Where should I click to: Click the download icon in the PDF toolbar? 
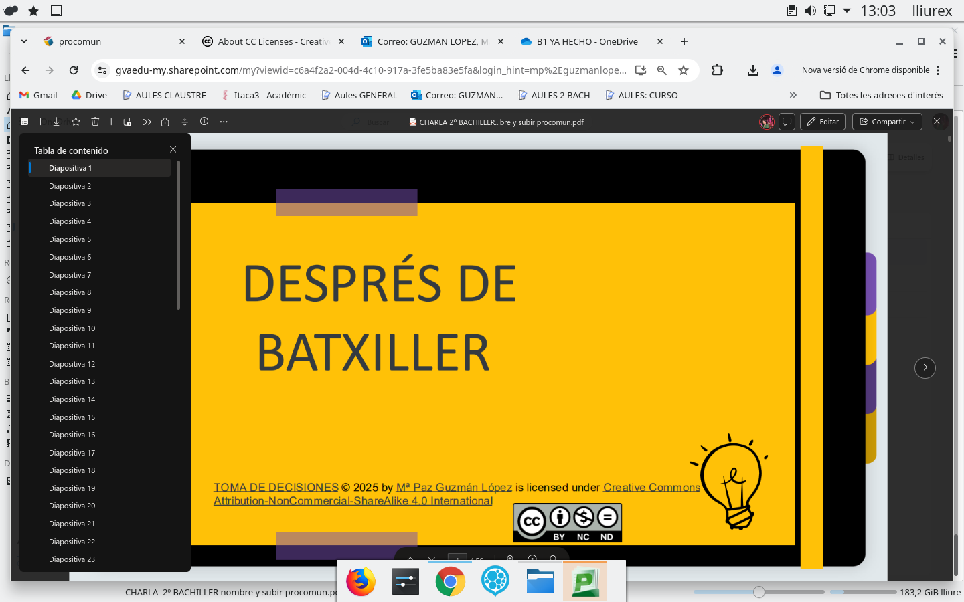pos(56,122)
